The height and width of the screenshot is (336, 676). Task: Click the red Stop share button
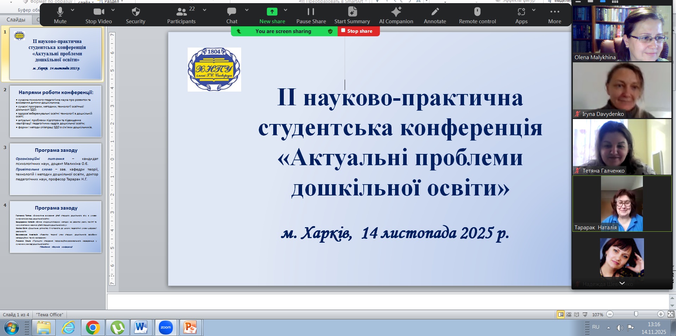click(x=359, y=31)
